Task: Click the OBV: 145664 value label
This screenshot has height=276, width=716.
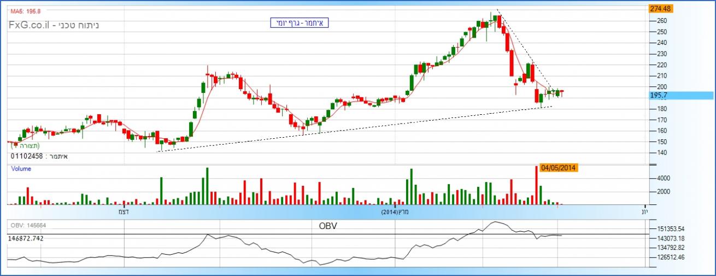Action: tap(27, 226)
